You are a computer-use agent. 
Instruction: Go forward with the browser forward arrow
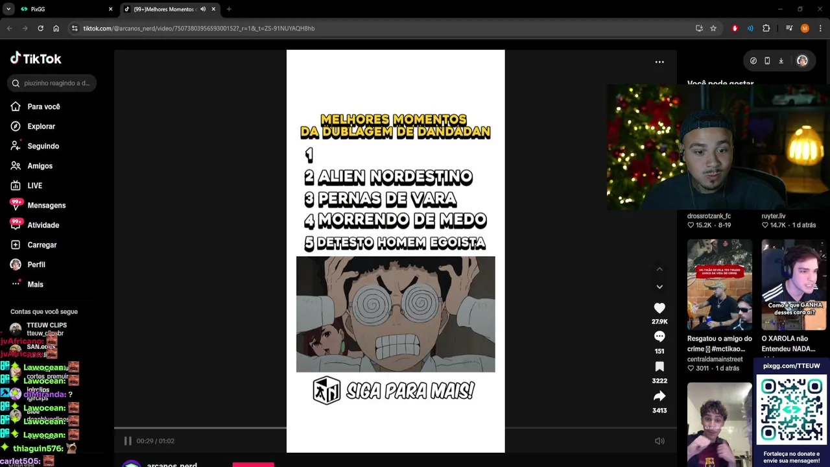[25, 29]
